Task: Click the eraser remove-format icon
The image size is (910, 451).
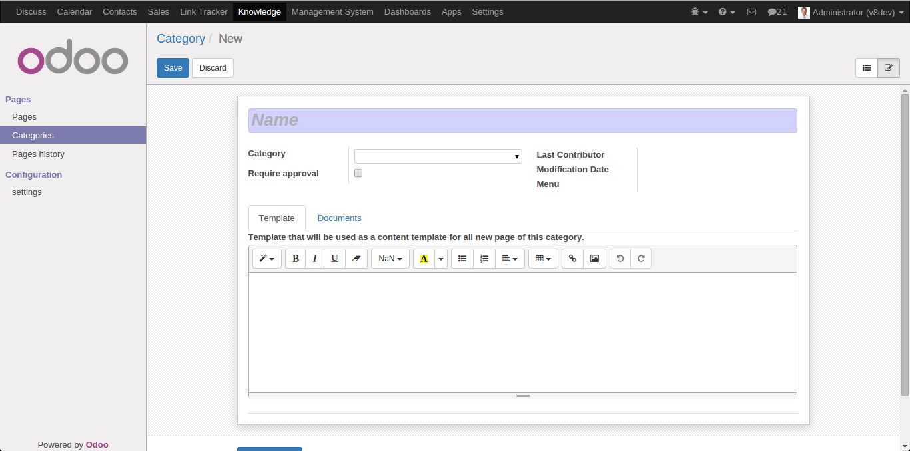Action: tap(356, 259)
